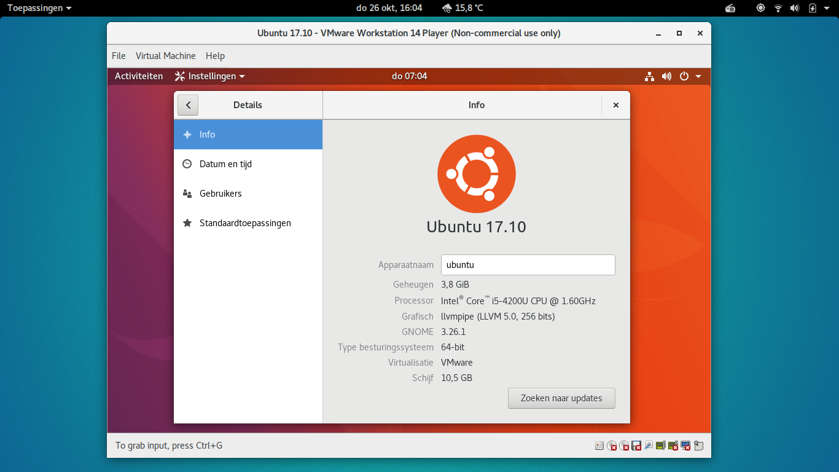The image size is (839, 472).
Task: Click the floppy disk device icon
Action: click(636, 446)
